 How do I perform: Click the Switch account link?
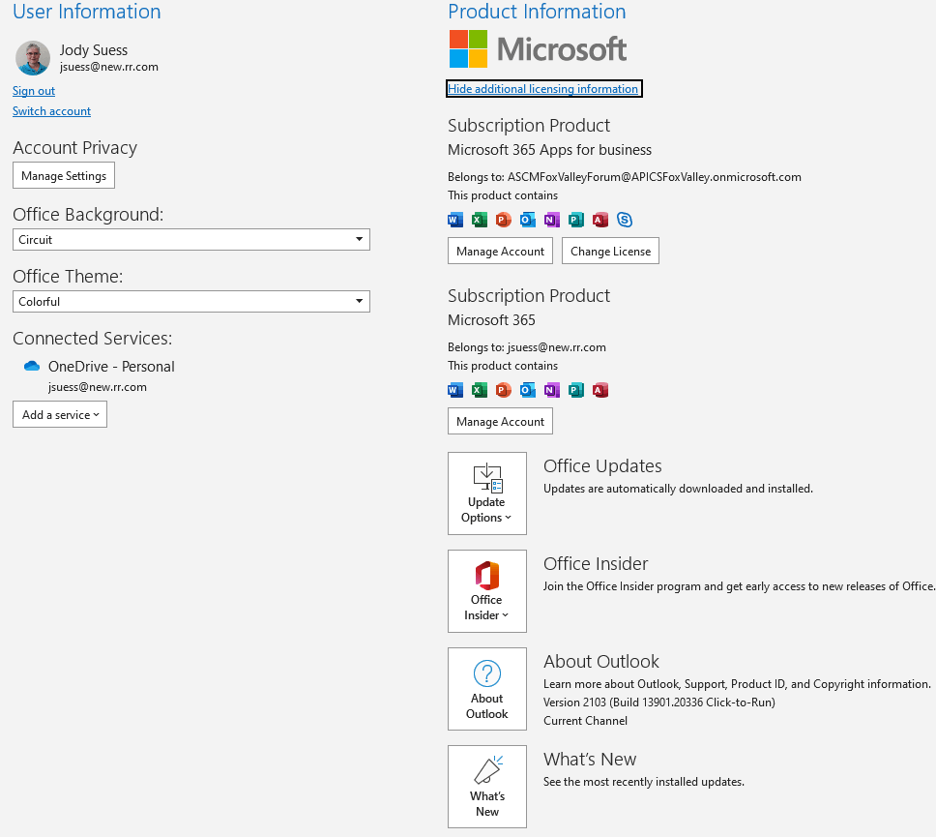click(51, 111)
